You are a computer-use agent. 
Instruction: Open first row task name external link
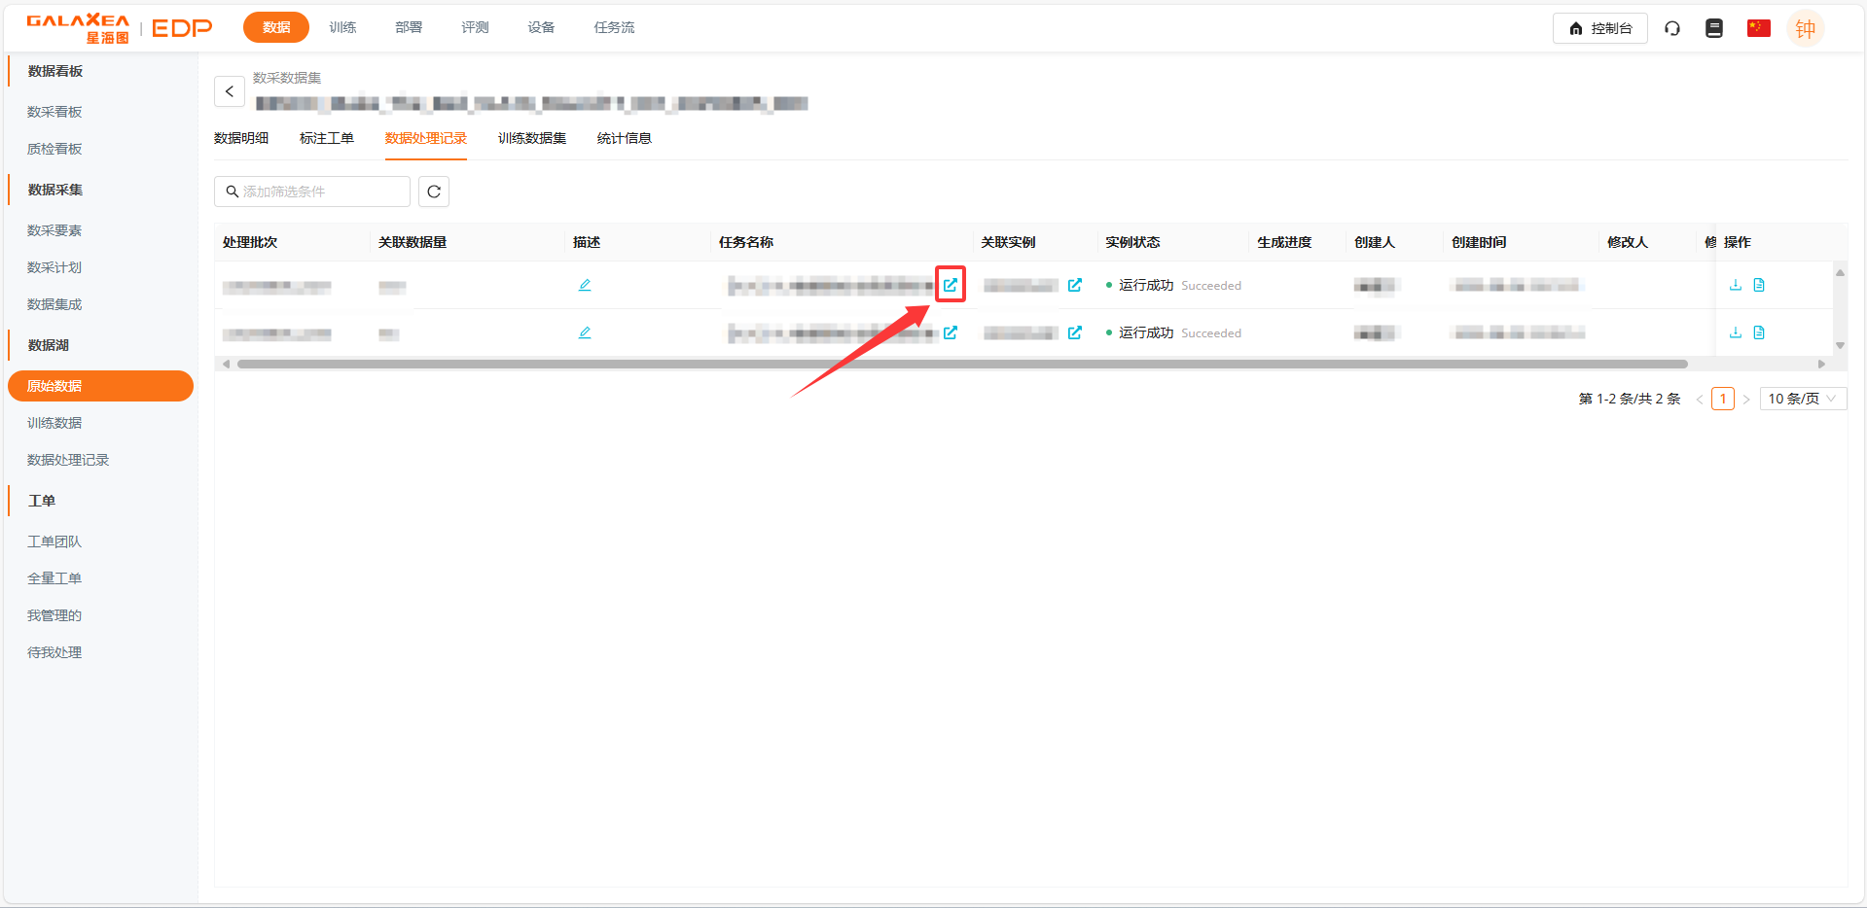(950, 285)
